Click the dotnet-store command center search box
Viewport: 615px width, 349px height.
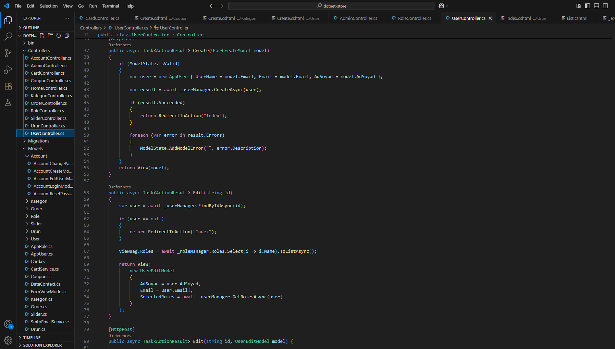click(x=331, y=6)
